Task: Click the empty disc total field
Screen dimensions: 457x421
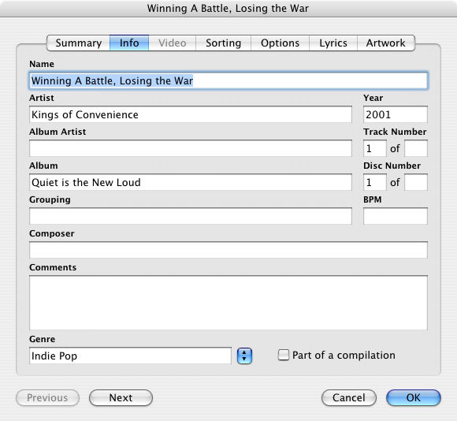Action: click(x=416, y=182)
